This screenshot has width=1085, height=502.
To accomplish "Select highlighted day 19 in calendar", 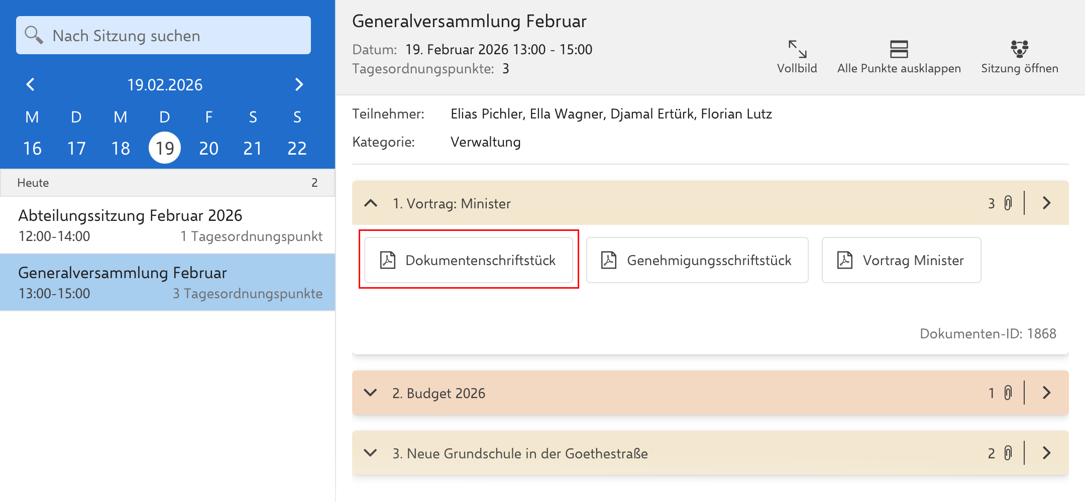I will 165,148.
